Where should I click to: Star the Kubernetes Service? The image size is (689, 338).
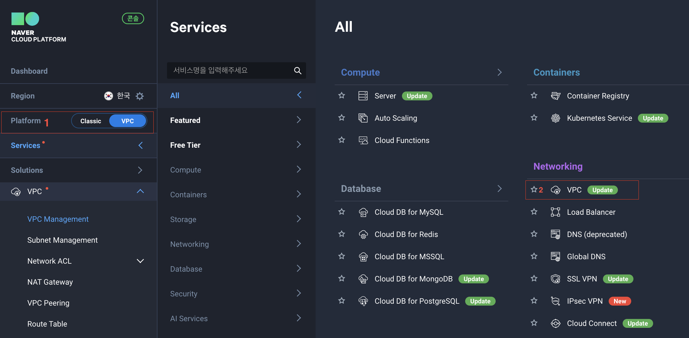point(534,118)
